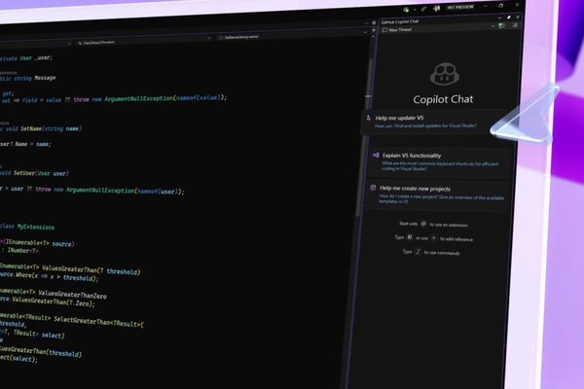Viewport: 584px width, 389px height.
Task: Click the / commands hint icon
Action: tap(418, 252)
